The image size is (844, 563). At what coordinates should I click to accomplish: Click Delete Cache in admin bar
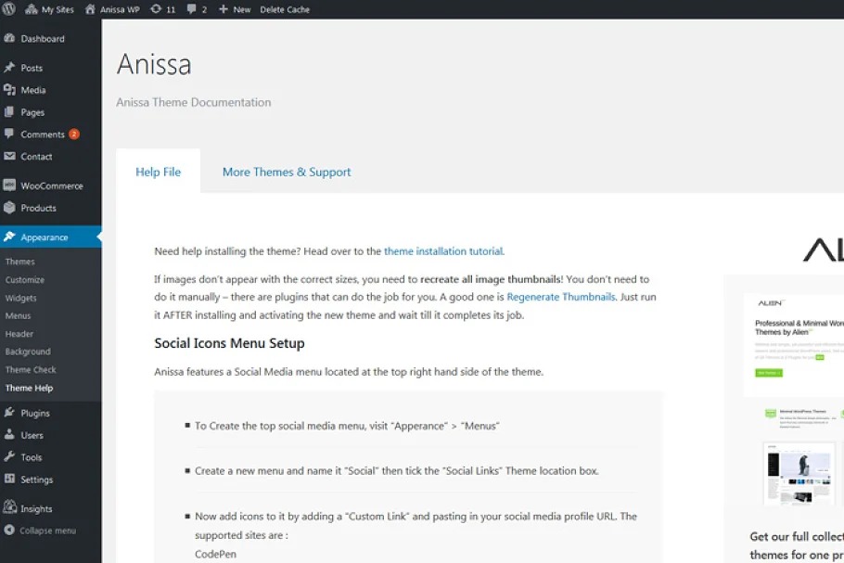click(x=285, y=9)
